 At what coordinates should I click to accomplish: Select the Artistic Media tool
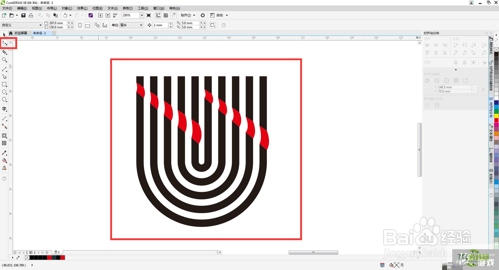click(x=4, y=77)
